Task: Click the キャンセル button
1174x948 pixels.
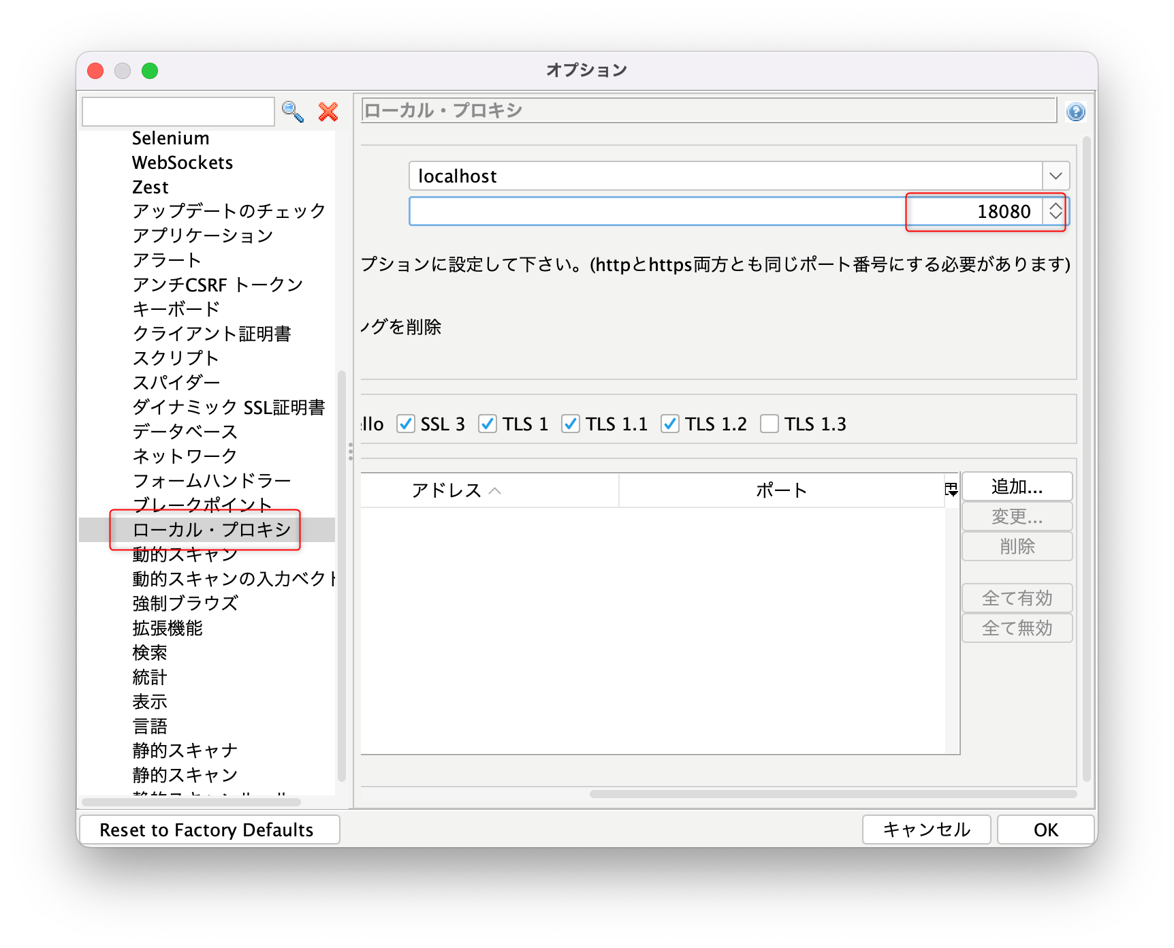Action: click(926, 829)
